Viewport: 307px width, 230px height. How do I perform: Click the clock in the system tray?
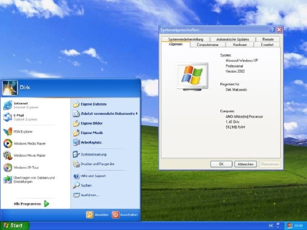pos(298,226)
